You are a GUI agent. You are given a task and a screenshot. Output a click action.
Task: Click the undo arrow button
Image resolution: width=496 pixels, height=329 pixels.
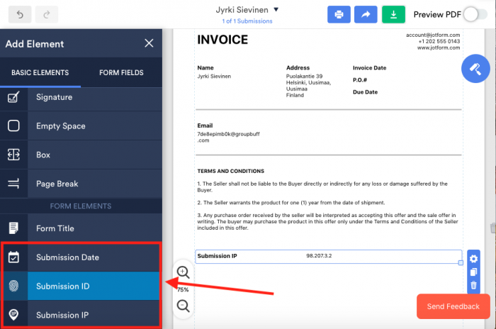coord(20,14)
